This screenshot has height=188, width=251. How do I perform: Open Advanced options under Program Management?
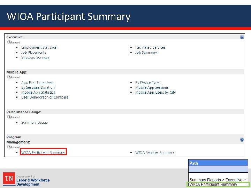[x=14, y=147]
